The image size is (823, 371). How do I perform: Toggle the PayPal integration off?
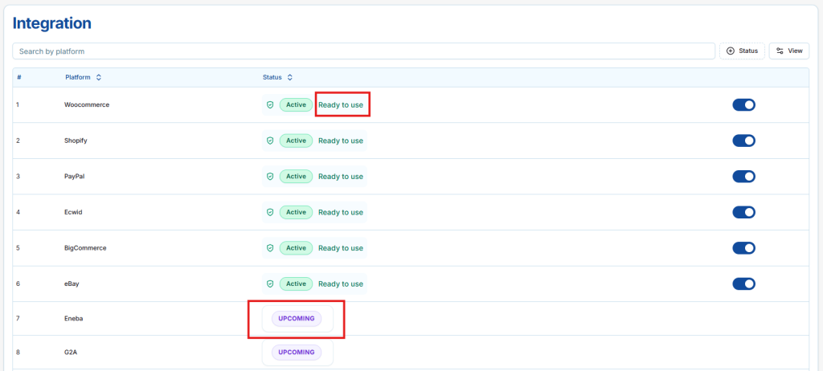[743, 177]
